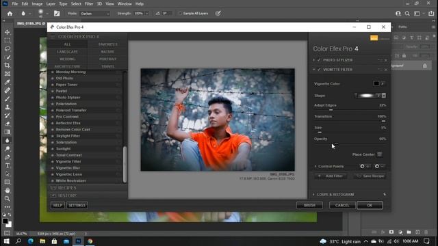Add a minus control point
The image size is (438, 246).
click(380, 166)
